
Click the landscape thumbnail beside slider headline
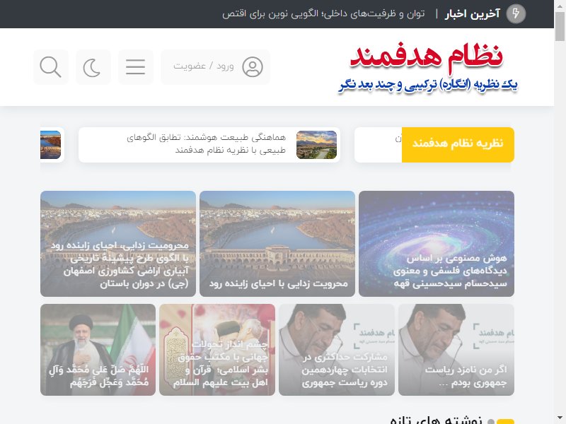click(x=316, y=145)
